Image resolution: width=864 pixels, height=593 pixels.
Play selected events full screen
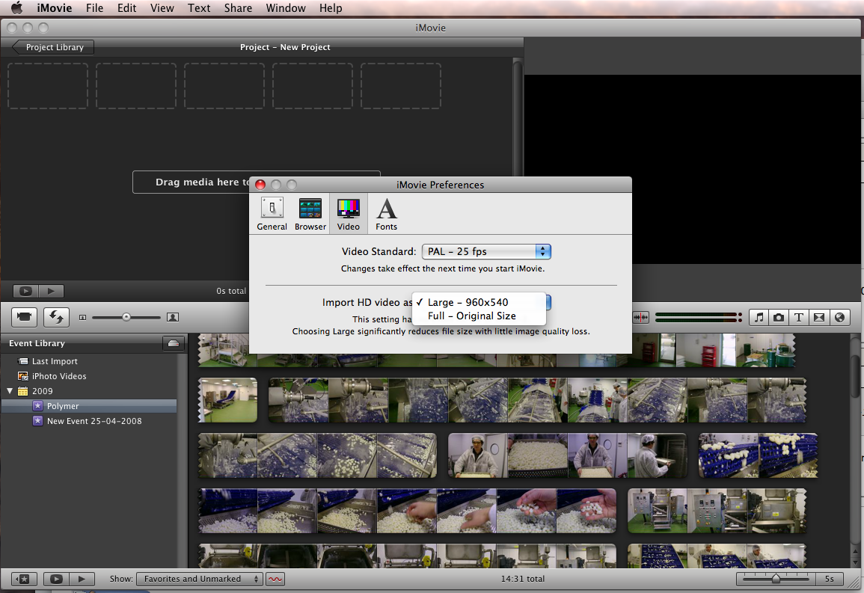click(x=56, y=579)
